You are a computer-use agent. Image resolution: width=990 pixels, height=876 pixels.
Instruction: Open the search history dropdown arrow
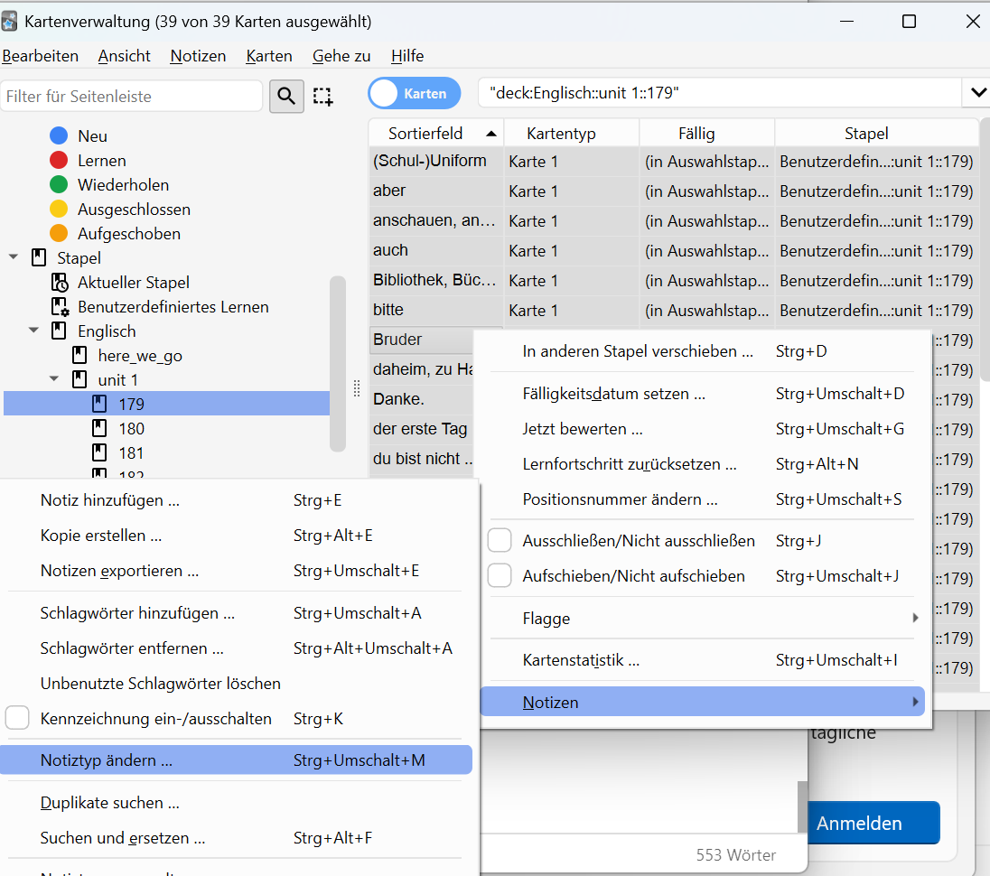pos(978,93)
